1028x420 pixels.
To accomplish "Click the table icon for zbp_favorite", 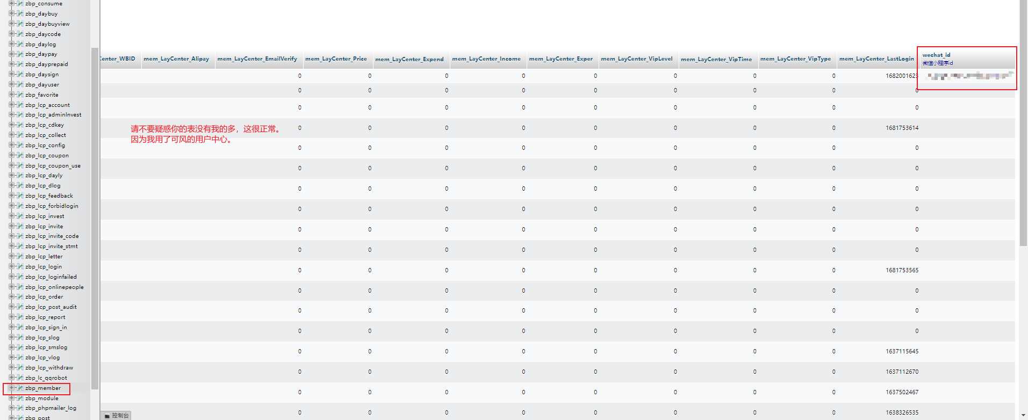I will [20, 95].
